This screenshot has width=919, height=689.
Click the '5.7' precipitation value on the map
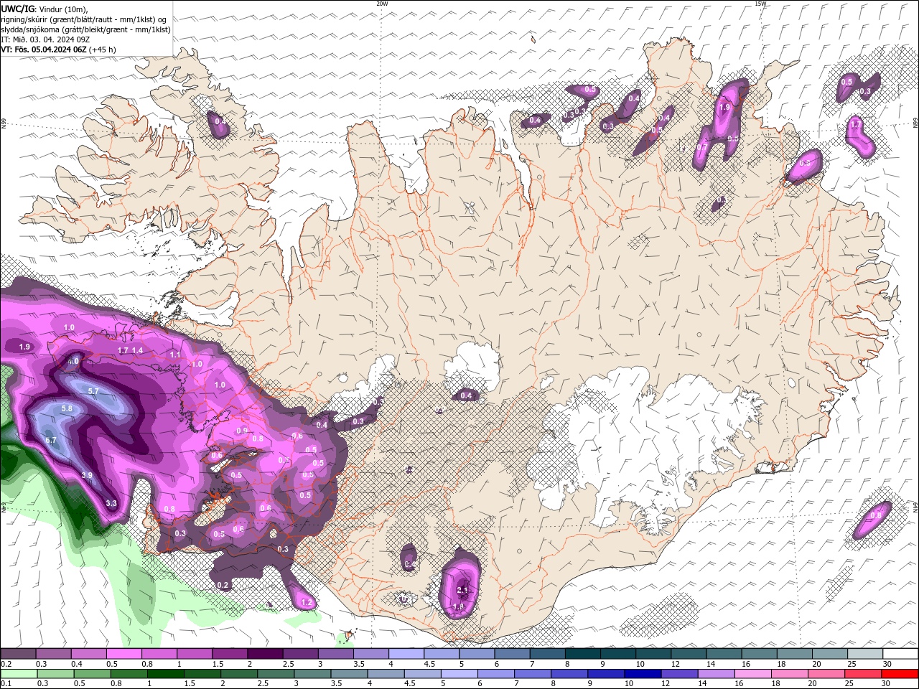(93, 391)
